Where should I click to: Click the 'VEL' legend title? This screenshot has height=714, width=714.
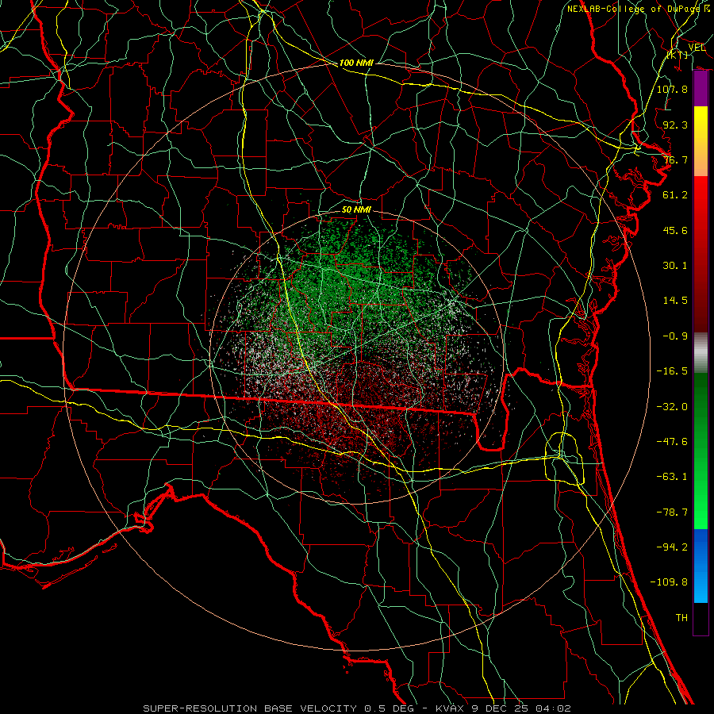[697, 48]
